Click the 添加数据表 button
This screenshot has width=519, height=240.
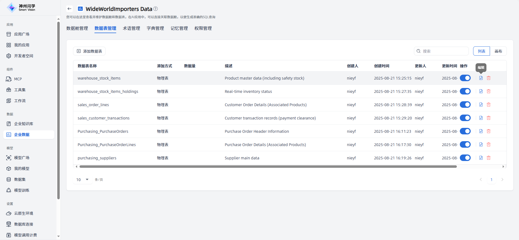point(89,51)
